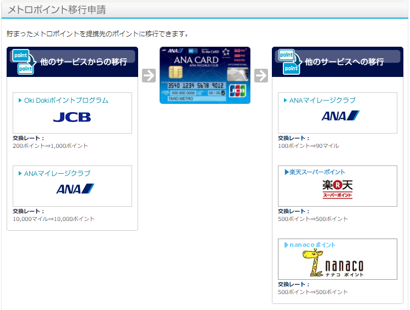Click the ANA logo in the left transfer panel
This screenshot has width=410, height=310.
point(75,189)
